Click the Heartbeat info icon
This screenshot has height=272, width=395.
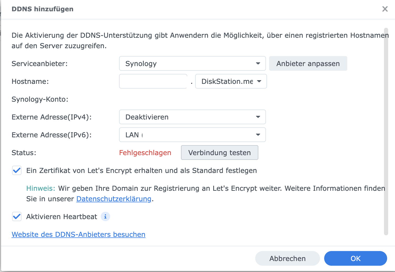105,217
